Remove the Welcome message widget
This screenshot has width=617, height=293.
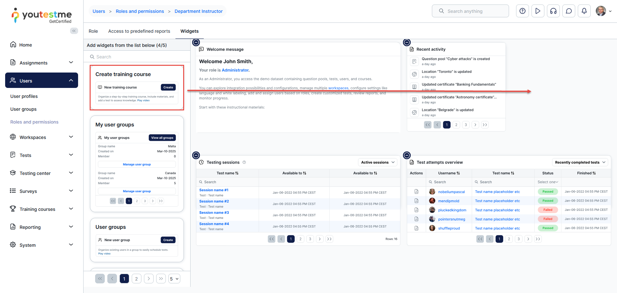[x=196, y=42]
